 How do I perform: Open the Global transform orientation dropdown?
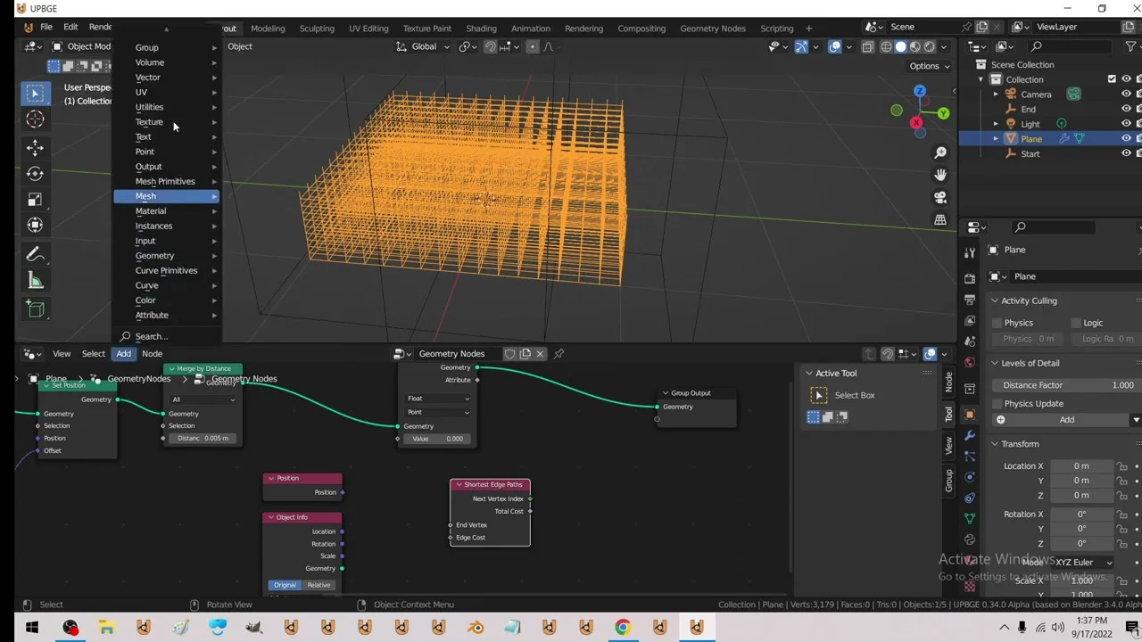click(x=424, y=46)
